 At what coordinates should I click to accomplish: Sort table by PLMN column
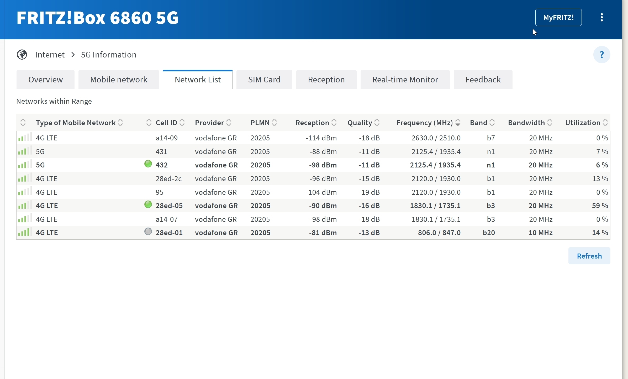pyautogui.click(x=264, y=123)
